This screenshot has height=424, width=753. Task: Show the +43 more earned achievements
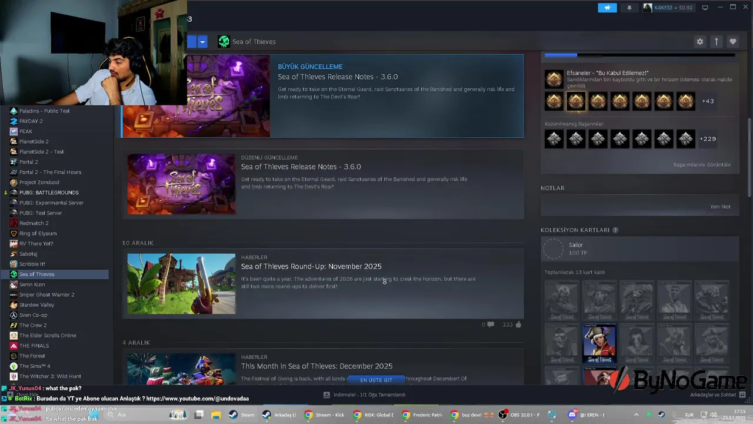pos(708,101)
